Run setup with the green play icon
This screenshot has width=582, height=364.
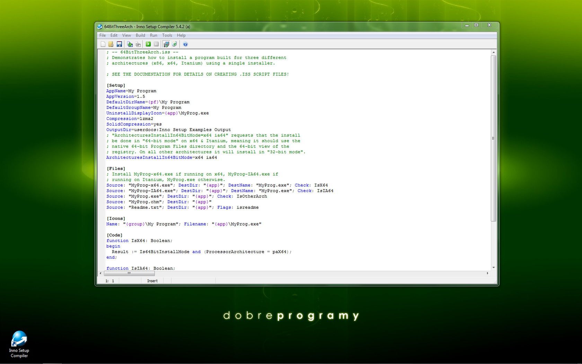click(x=148, y=44)
